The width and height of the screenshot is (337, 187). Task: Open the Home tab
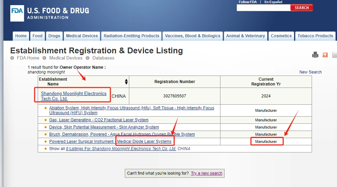click(21, 36)
